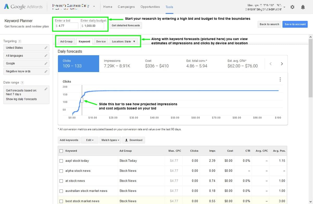
Task: Open the settings gear icon
Action: [x=292, y=7]
